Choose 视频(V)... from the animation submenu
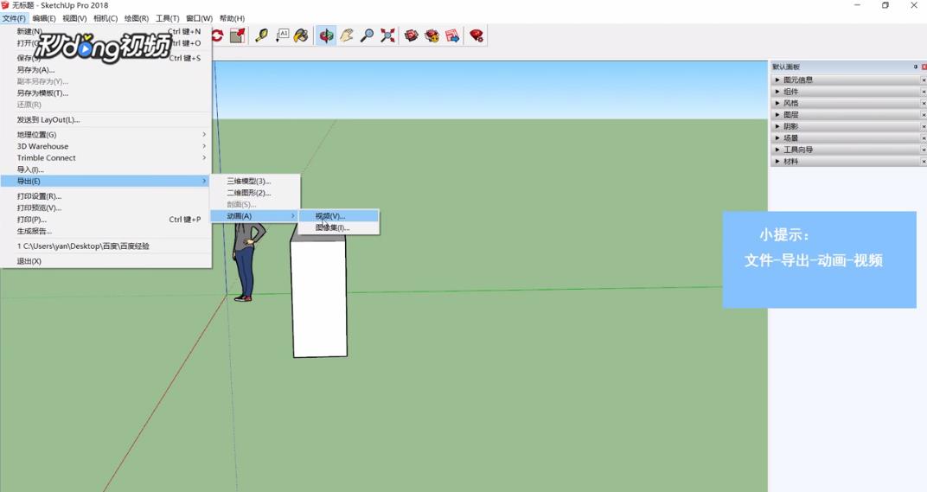The image size is (927, 492). pyautogui.click(x=338, y=216)
